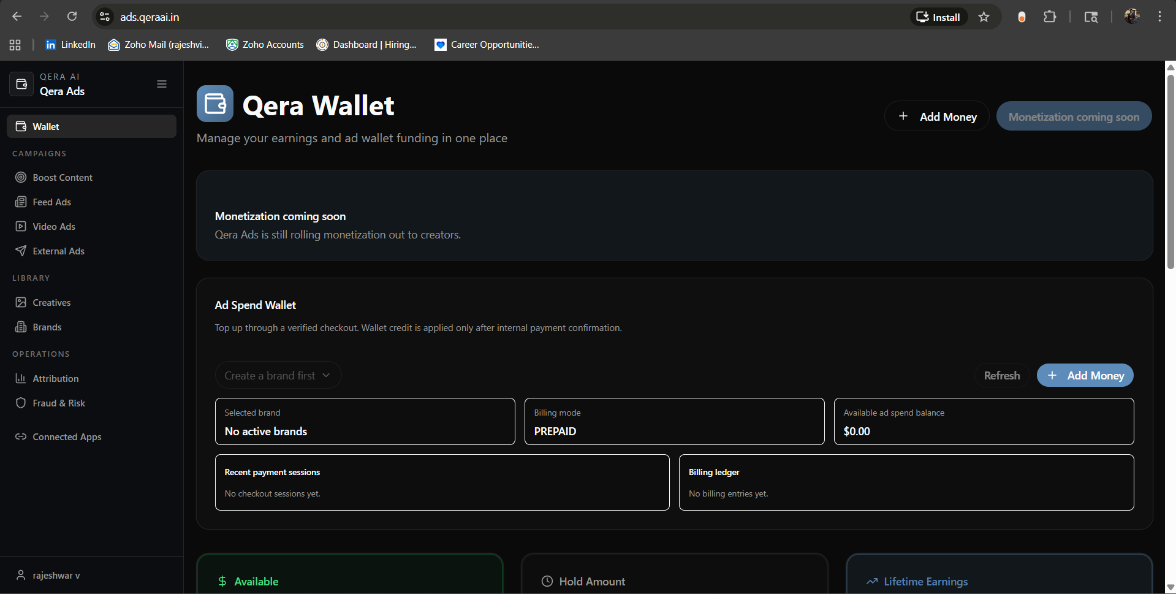The image size is (1176, 594).
Task: Open the Chrome profile avatar
Action: 1132,17
